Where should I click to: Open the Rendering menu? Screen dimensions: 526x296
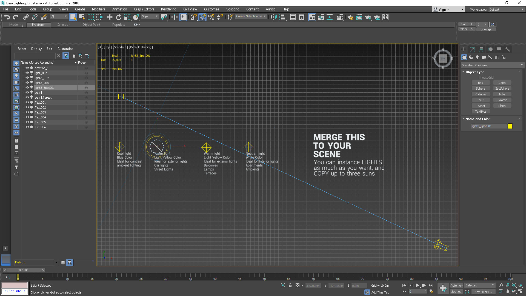tap(168, 9)
